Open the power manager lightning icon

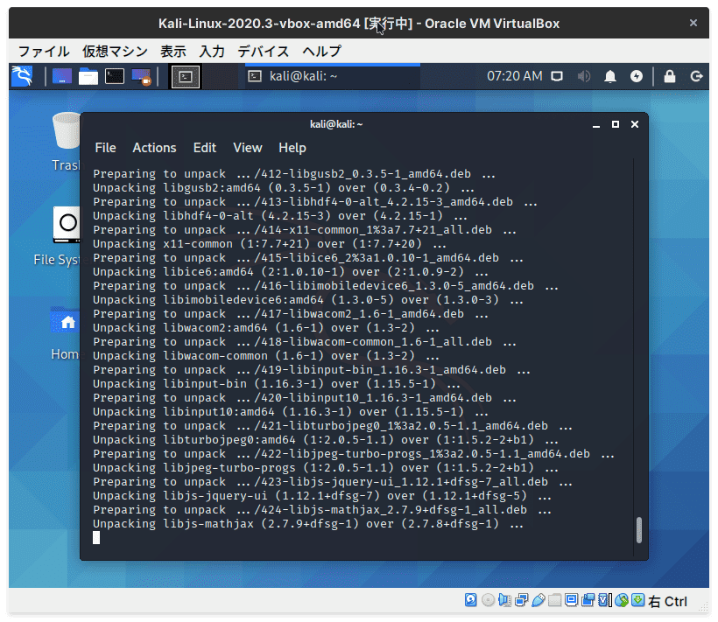[637, 76]
